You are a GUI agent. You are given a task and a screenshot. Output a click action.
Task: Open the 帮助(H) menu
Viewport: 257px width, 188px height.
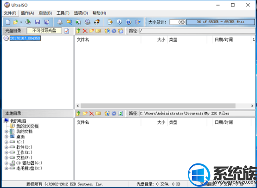[99, 13]
